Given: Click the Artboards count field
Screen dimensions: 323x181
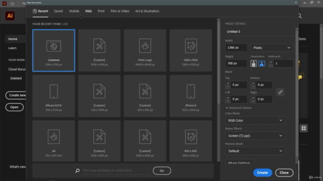Looking at the screenshot, I should 283,63.
